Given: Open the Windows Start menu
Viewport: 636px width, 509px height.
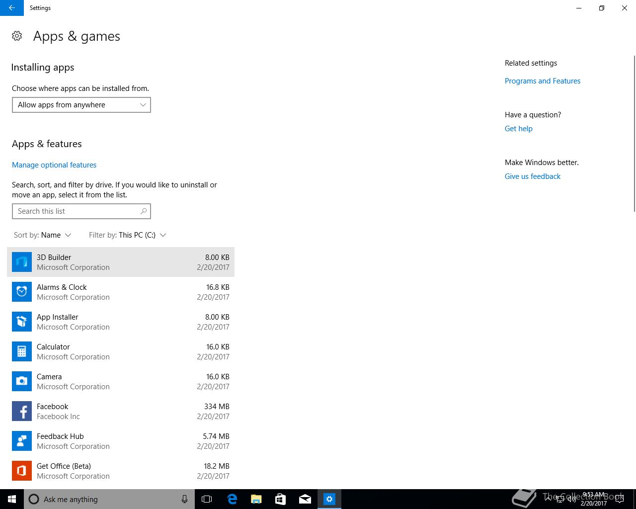Looking at the screenshot, I should (x=12, y=499).
